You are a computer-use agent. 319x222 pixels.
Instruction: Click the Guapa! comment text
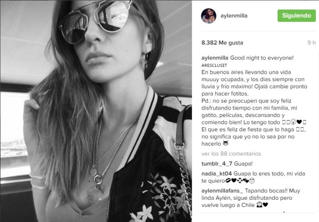pyautogui.click(x=243, y=164)
